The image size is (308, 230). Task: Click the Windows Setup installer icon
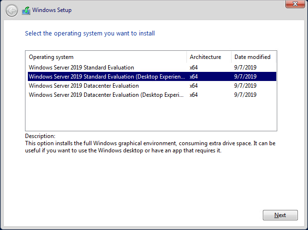(x=26, y=11)
